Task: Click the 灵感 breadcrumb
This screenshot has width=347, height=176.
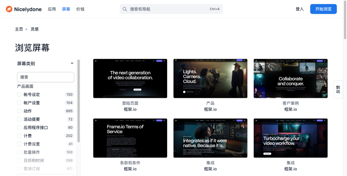Action: pos(34,29)
